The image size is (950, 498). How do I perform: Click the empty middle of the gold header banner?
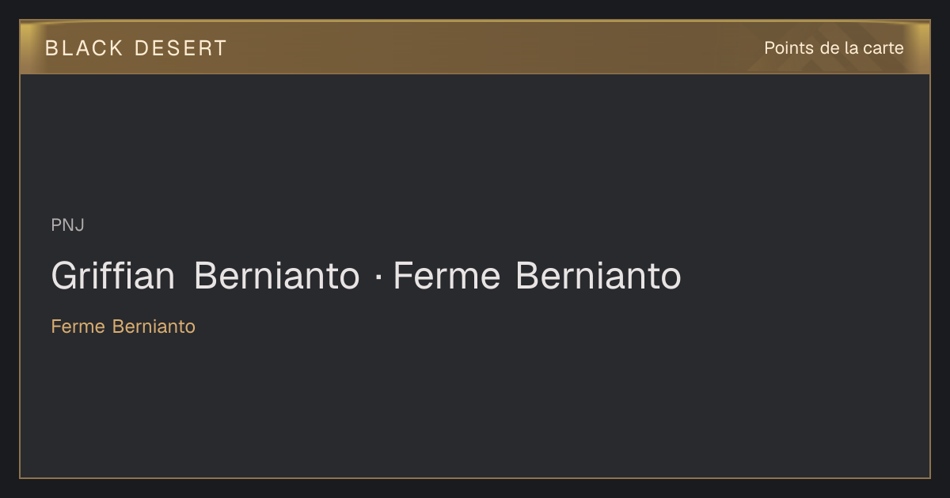tap(491, 47)
